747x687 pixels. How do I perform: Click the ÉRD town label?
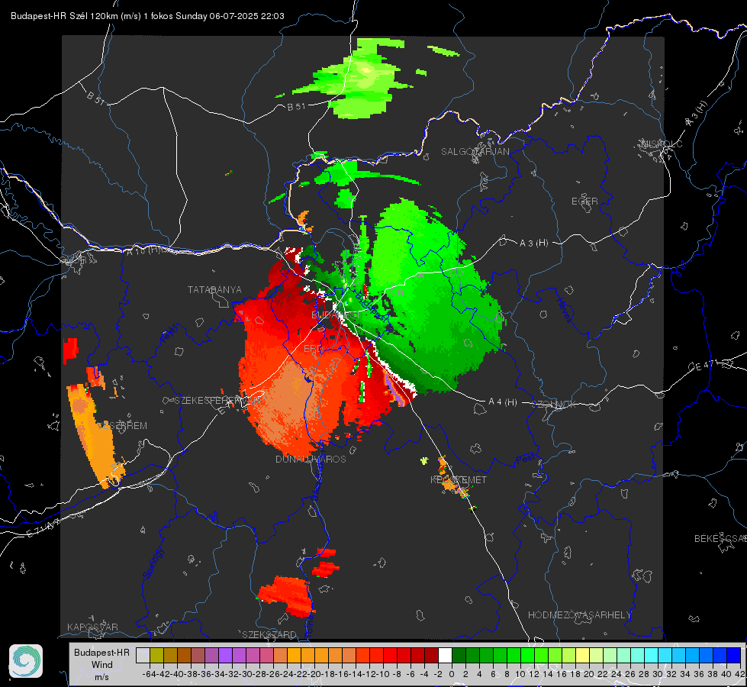click(x=313, y=349)
